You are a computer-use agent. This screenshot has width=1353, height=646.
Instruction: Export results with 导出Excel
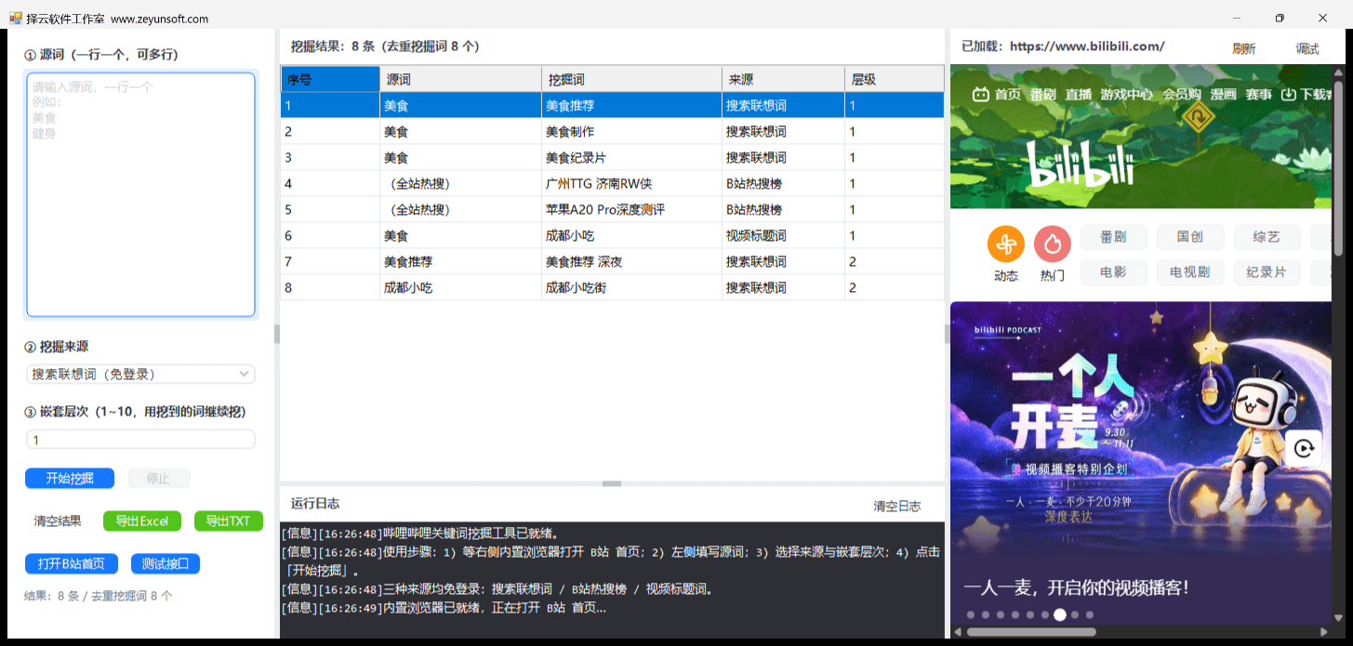coord(141,521)
